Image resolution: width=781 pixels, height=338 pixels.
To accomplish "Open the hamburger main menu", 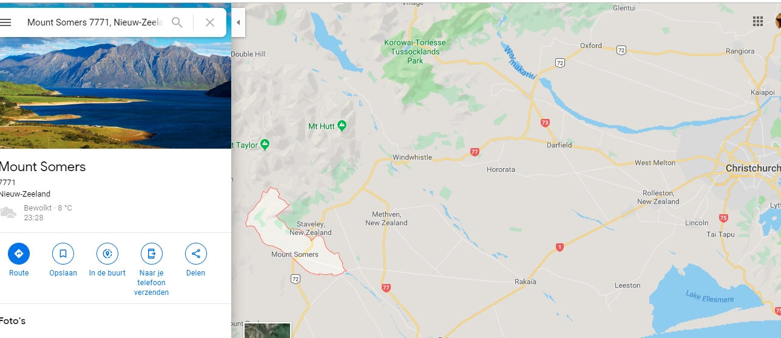I will 5,22.
